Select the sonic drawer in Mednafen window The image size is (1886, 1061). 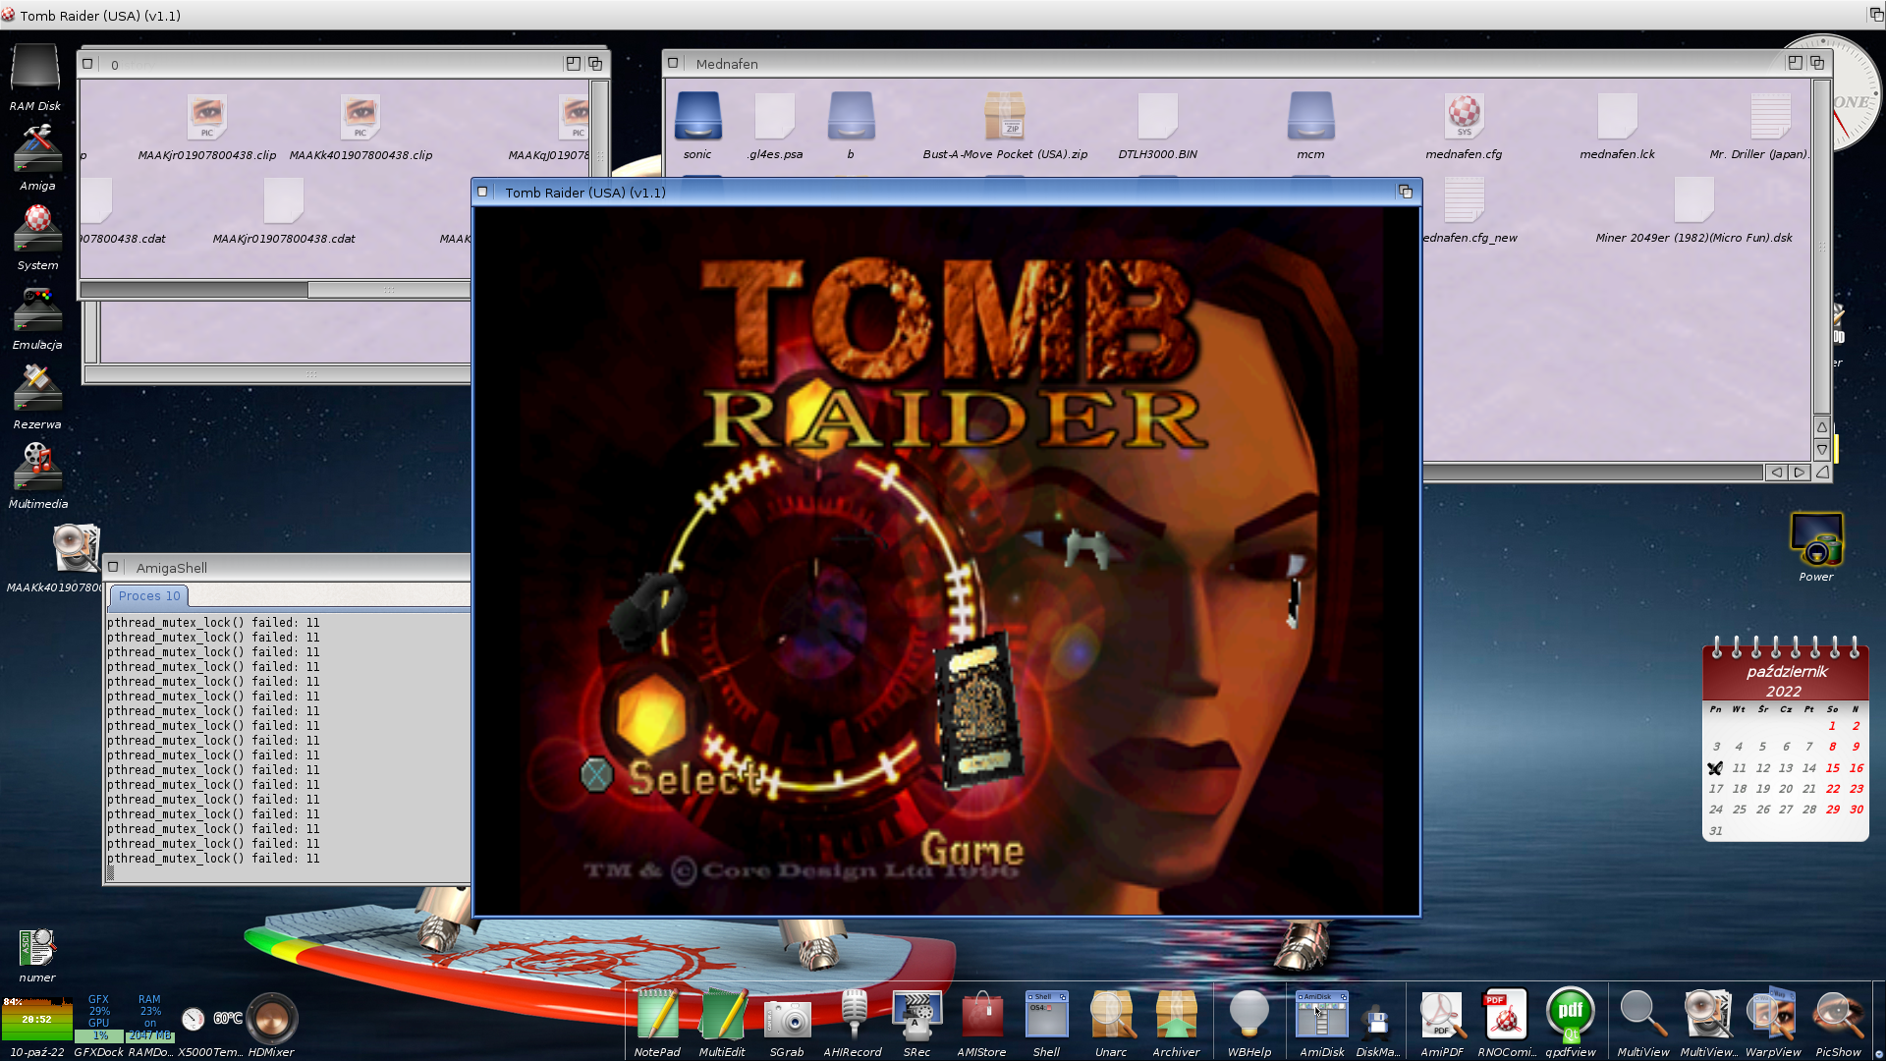pos(697,125)
